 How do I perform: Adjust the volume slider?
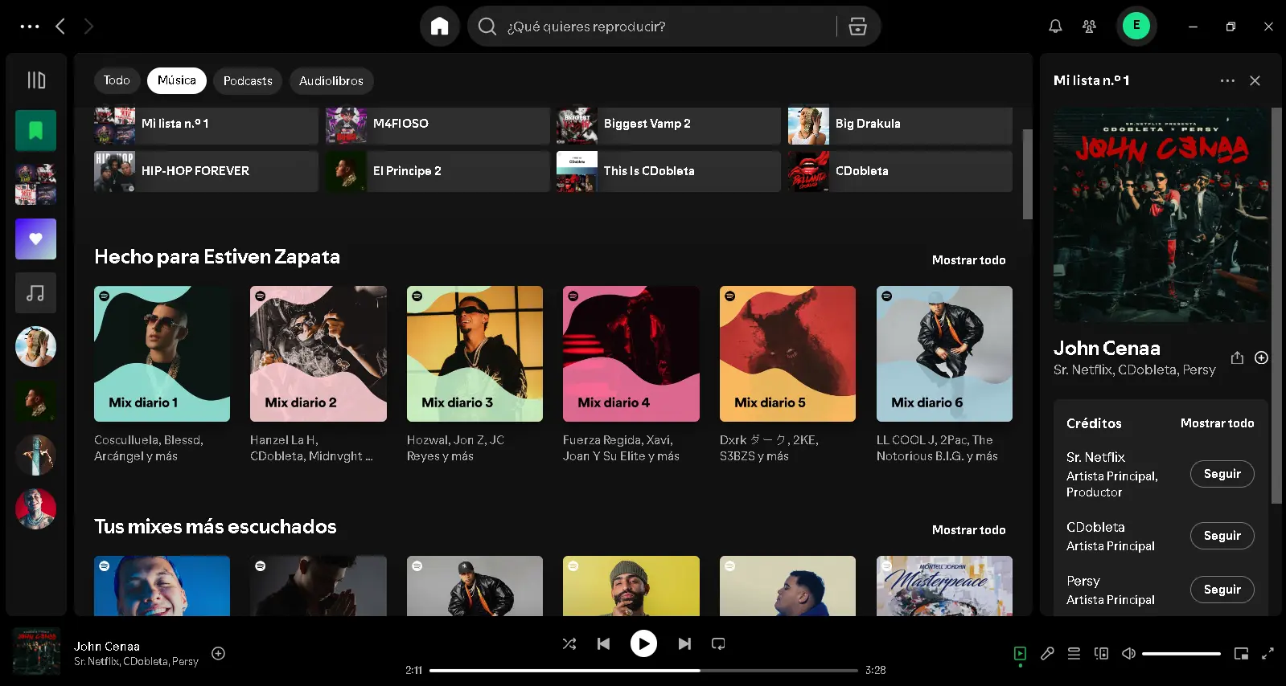click(1181, 654)
